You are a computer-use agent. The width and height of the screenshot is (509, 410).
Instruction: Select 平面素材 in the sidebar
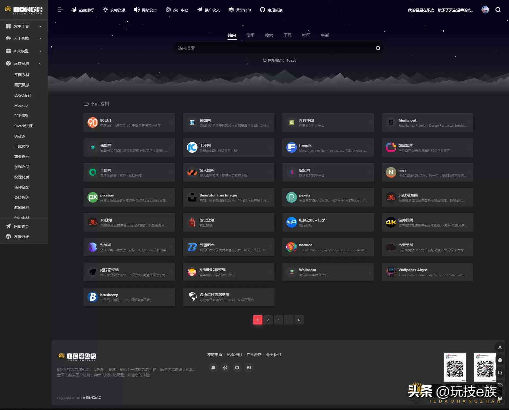point(22,75)
